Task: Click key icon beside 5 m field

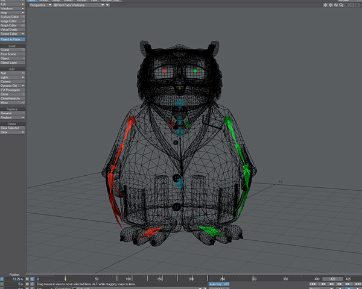Action: coord(27,284)
